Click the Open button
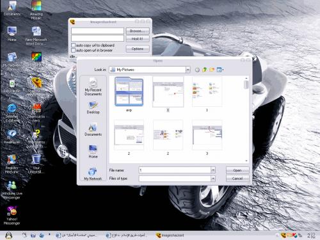320x240 pixels. coord(237,170)
